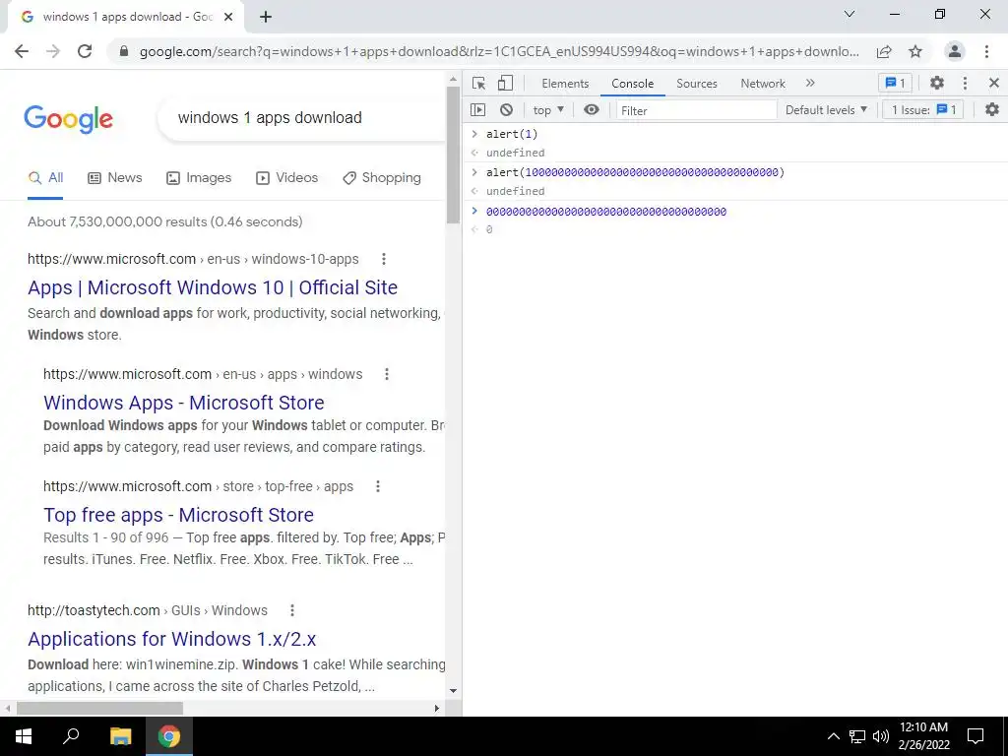Create live expression eye icon
The height and width of the screenshot is (756, 1008).
(592, 110)
